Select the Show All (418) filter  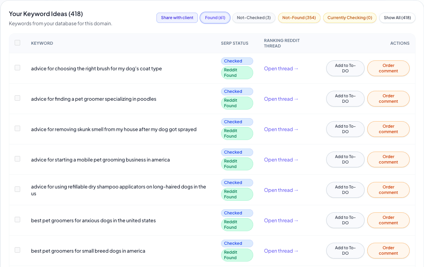coord(397,18)
